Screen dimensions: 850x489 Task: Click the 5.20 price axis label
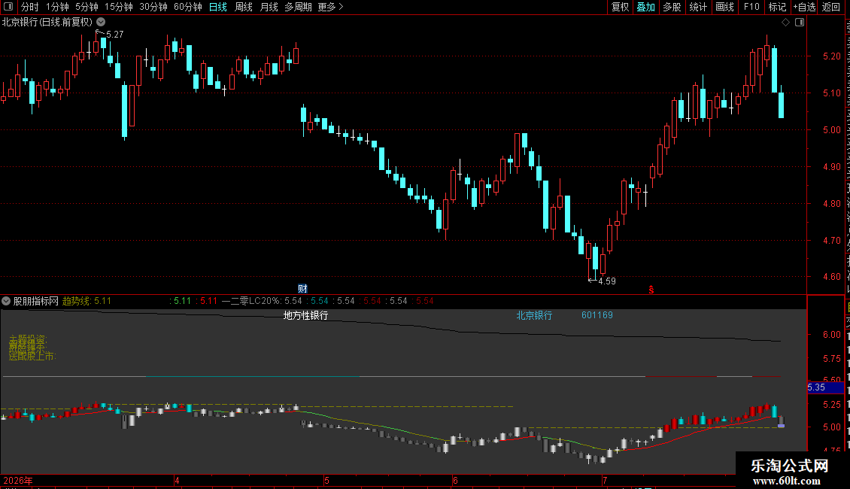pos(831,56)
